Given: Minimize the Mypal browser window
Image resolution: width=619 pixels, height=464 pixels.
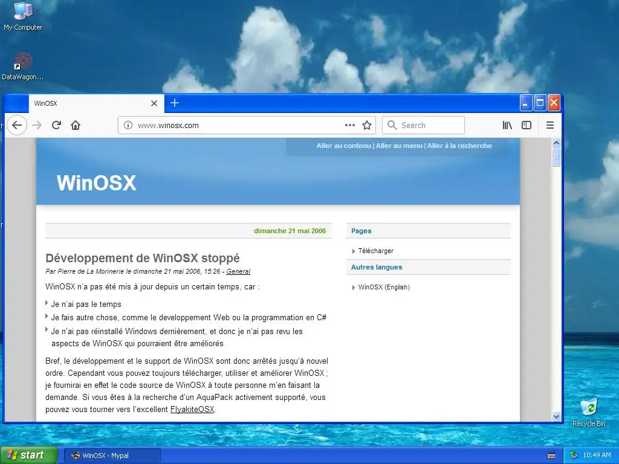Looking at the screenshot, I should [x=525, y=103].
